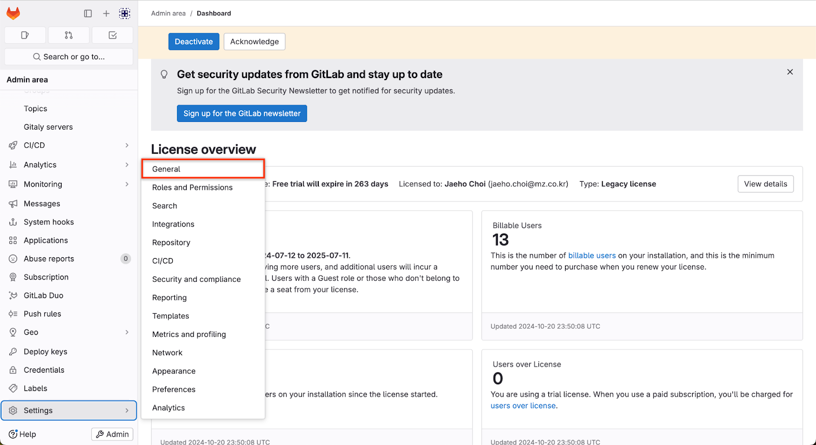The height and width of the screenshot is (445, 816).
Task: Select Network in Settings flyout
Action: 203,353
